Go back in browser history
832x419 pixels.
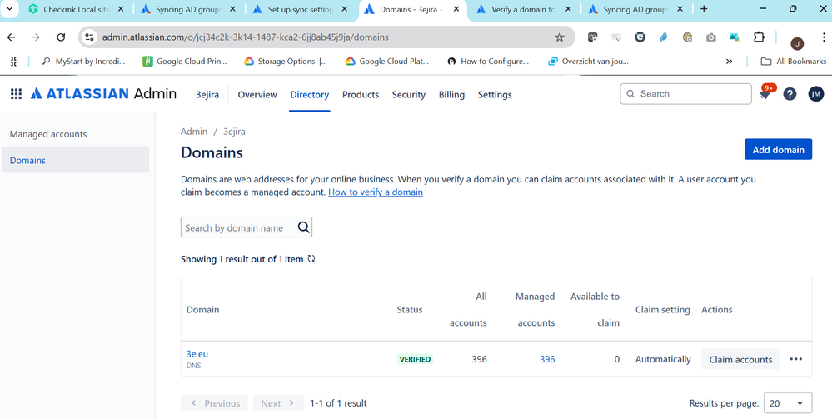[x=11, y=37]
